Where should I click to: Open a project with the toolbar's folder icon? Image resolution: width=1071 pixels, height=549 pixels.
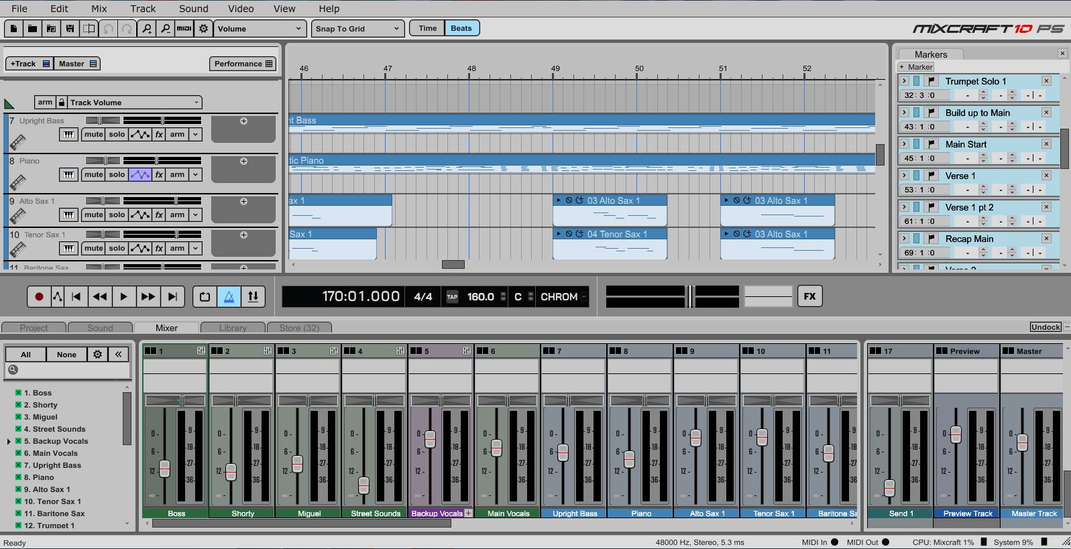point(32,29)
